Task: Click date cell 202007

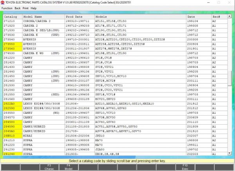Action: coord(193,136)
